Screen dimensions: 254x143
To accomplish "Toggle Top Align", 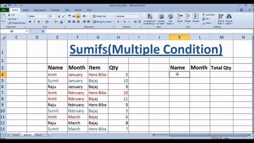I will tap(69, 16).
